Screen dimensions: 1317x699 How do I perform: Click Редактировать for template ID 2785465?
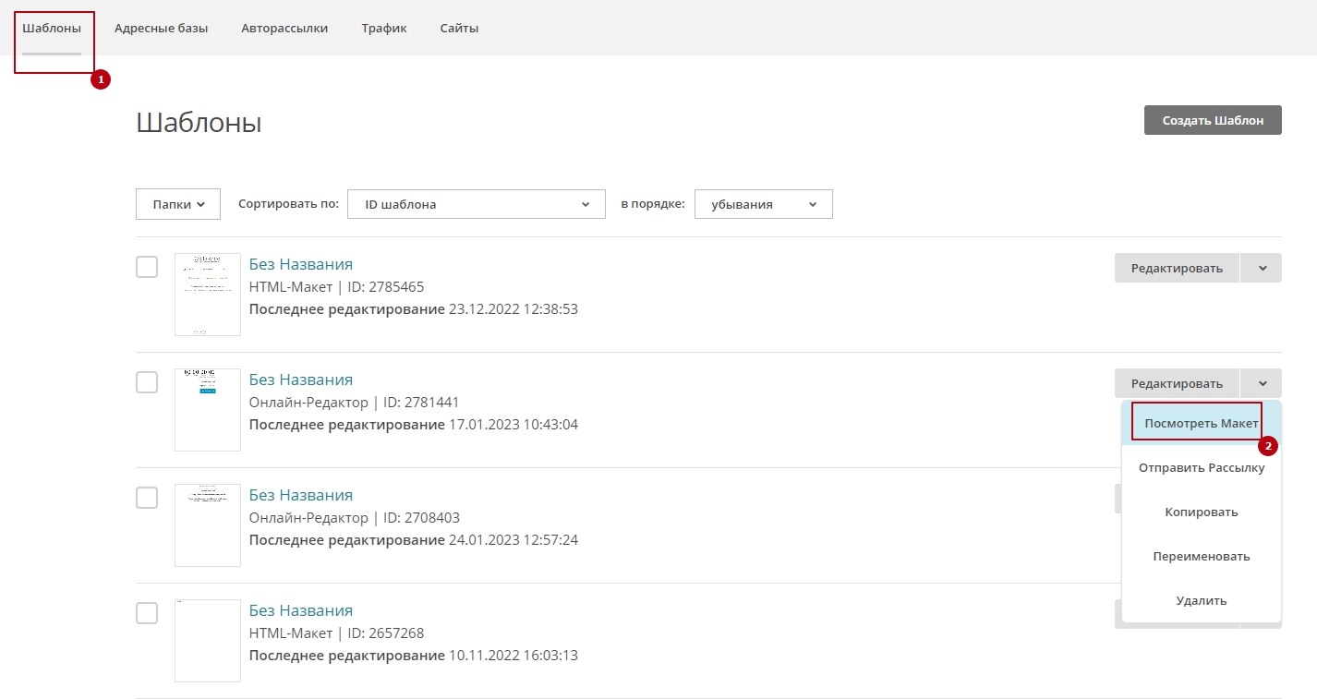click(x=1177, y=268)
